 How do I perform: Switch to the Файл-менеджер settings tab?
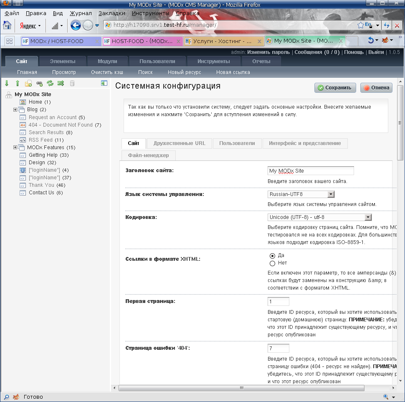tap(148, 155)
